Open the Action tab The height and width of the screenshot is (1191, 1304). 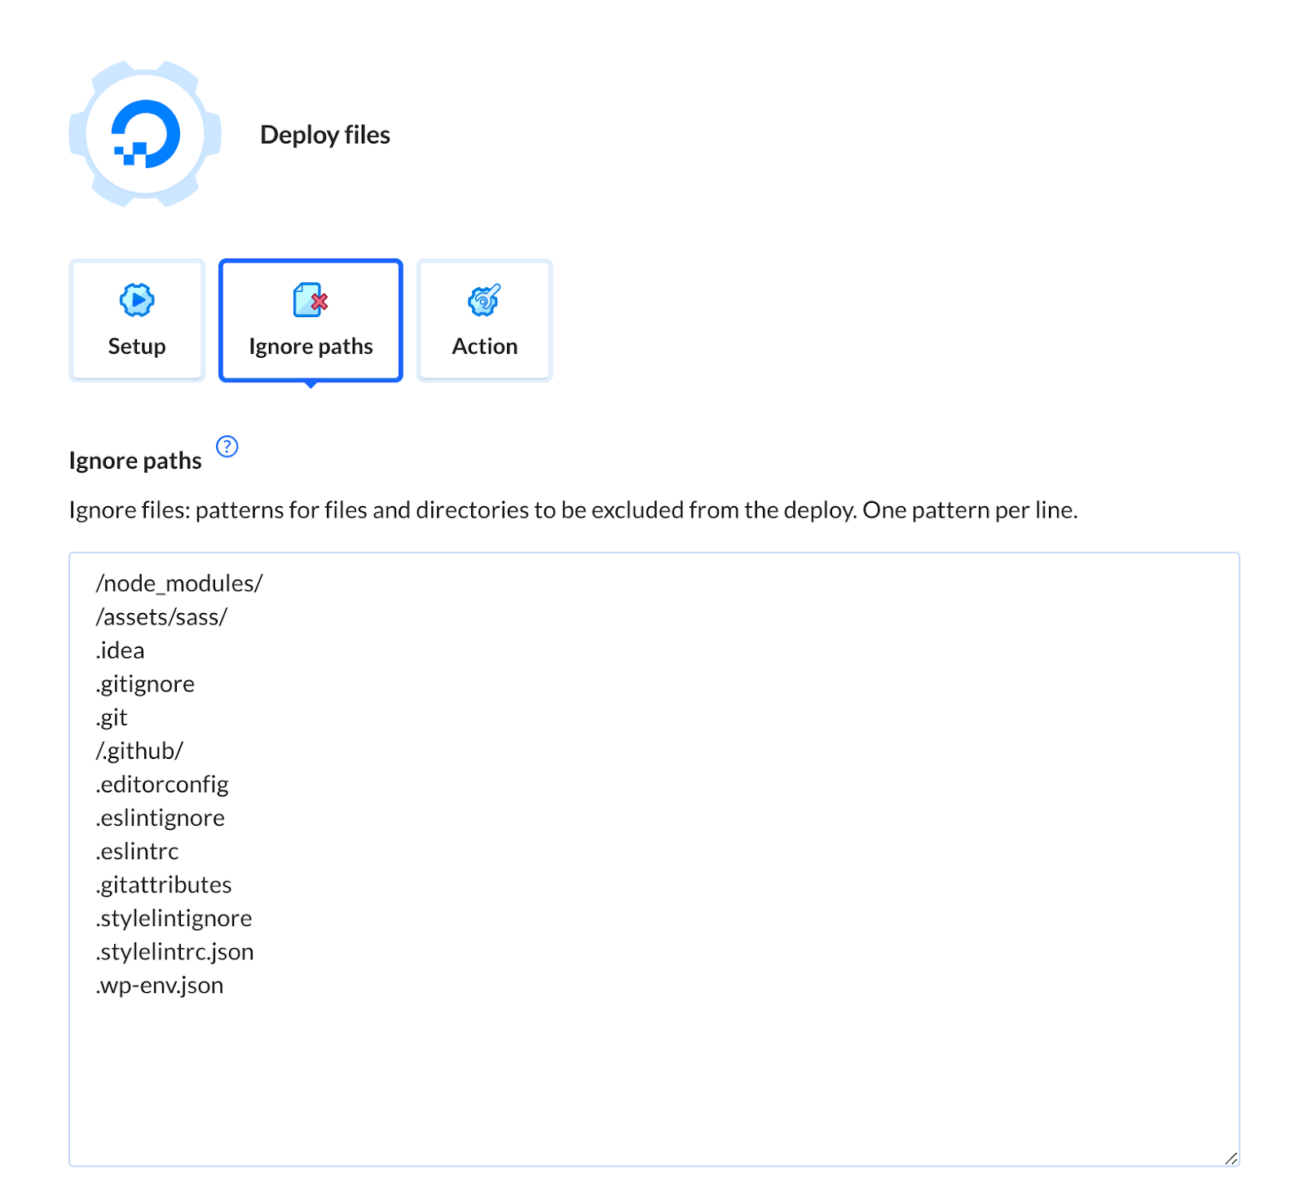click(484, 320)
